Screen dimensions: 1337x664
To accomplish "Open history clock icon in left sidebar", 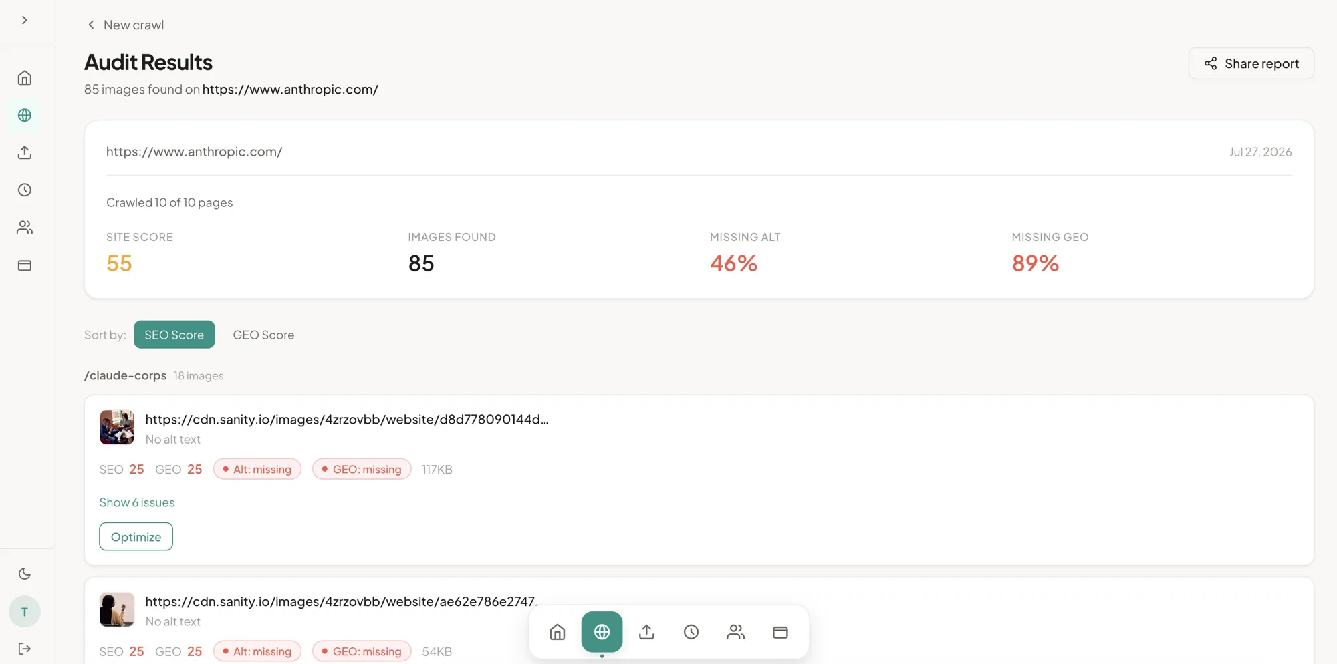I will click(x=25, y=190).
